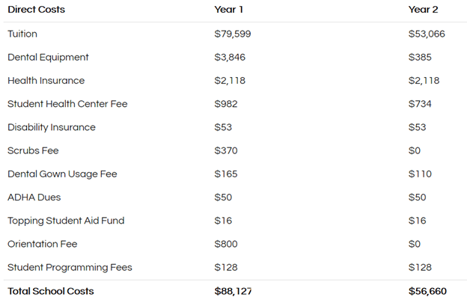Click the Topping Student Aid Fund label

pos(66,221)
